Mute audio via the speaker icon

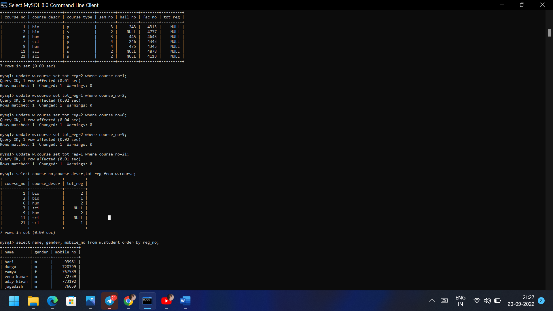488,301
